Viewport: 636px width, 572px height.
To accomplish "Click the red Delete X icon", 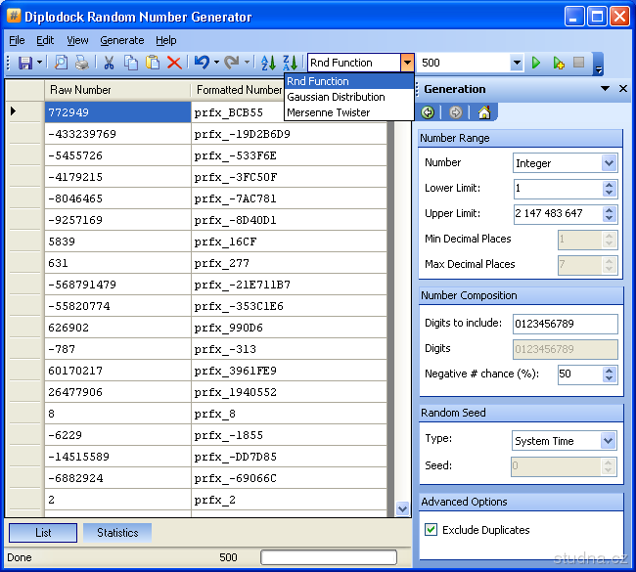I will (x=174, y=63).
